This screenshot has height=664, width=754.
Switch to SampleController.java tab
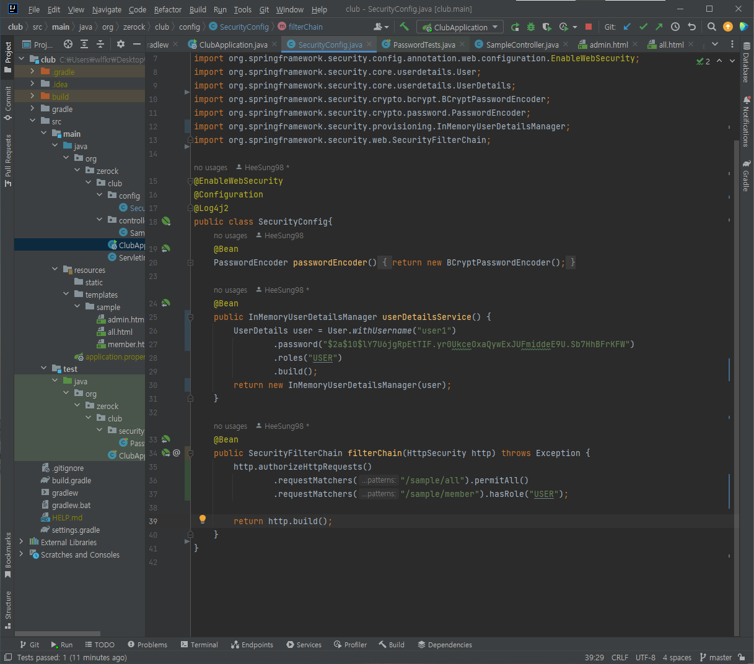coord(522,45)
